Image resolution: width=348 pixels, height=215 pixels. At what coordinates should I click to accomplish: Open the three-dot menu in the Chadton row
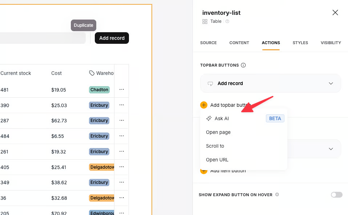[122, 90]
